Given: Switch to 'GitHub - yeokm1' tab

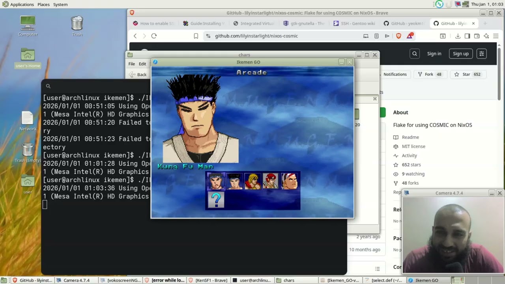Looking at the screenshot, I should tap(404, 23).
